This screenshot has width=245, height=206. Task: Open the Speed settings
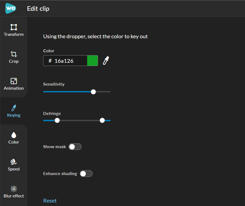pyautogui.click(x=14, y=165)
